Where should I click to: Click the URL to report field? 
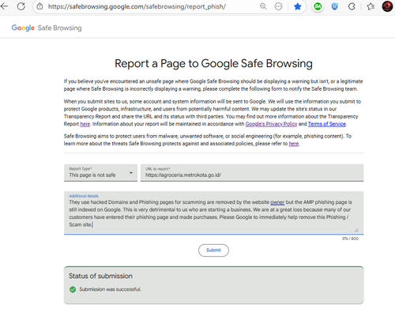coord(252,173)
